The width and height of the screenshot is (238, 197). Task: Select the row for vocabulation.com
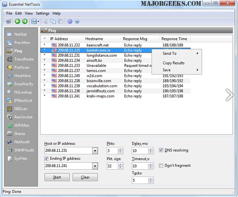[115, 86]
